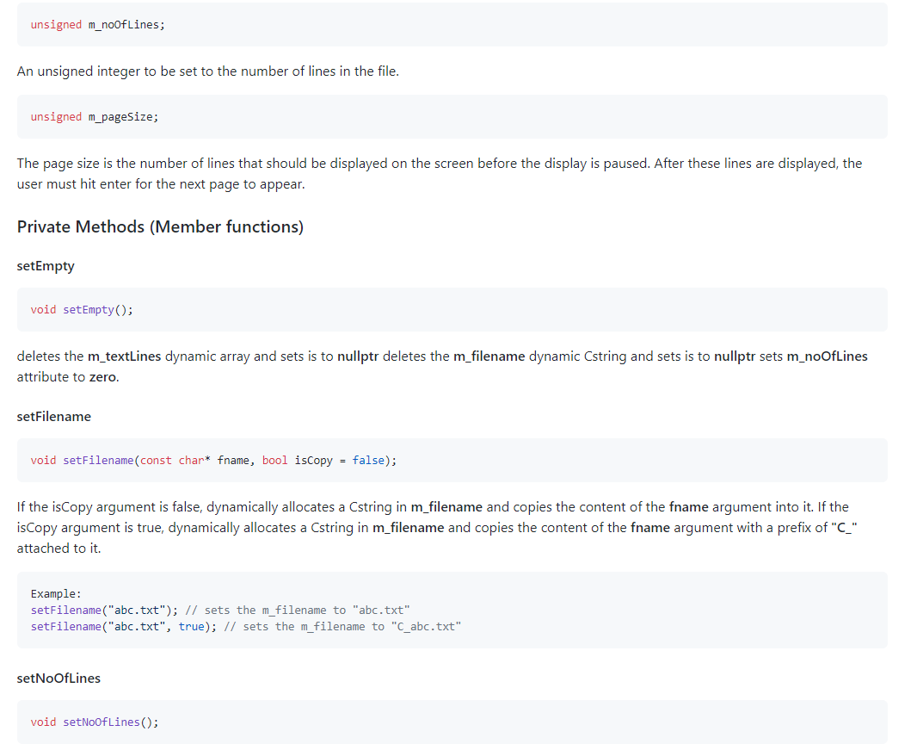This screenshot has width=917, height=750.
Task: Click the paragraph starting 'If the isCopy argument'
Action: pyautogui.click(x=439, y=527)
